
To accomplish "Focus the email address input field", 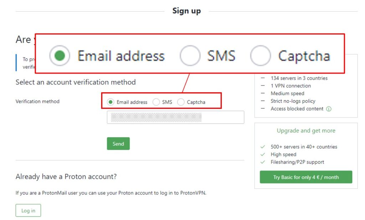I will (175, 117).
